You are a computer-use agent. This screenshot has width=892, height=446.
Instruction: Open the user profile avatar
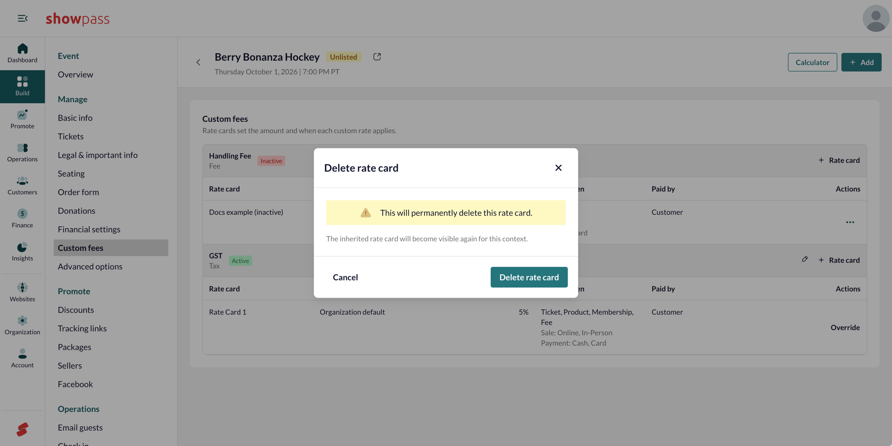coord(876,18)
